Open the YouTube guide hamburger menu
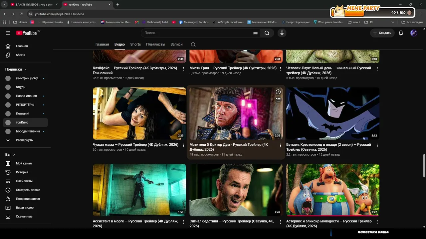Screen dimensions: 426x239 pos(8,33)
